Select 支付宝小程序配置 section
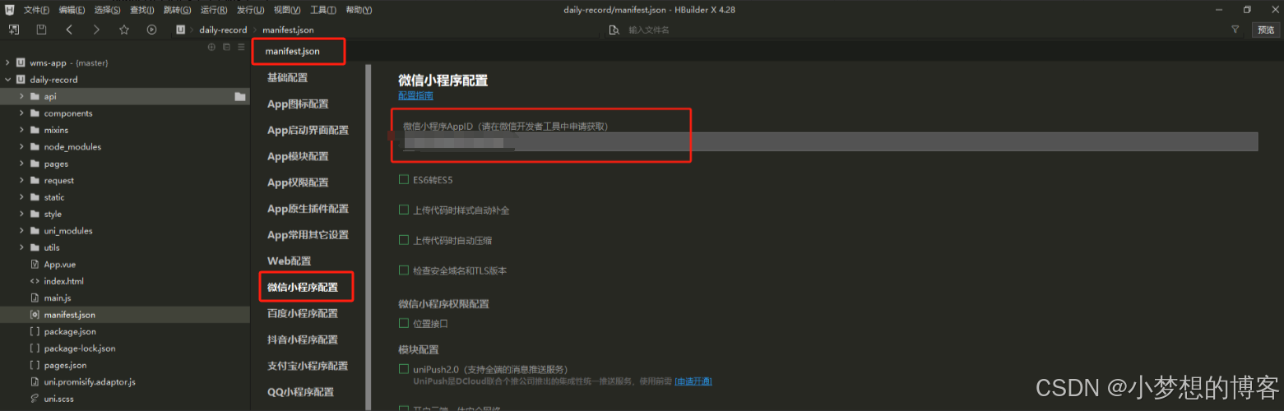1284x411 pixels. pyautogui.click(x=308, y=366)
